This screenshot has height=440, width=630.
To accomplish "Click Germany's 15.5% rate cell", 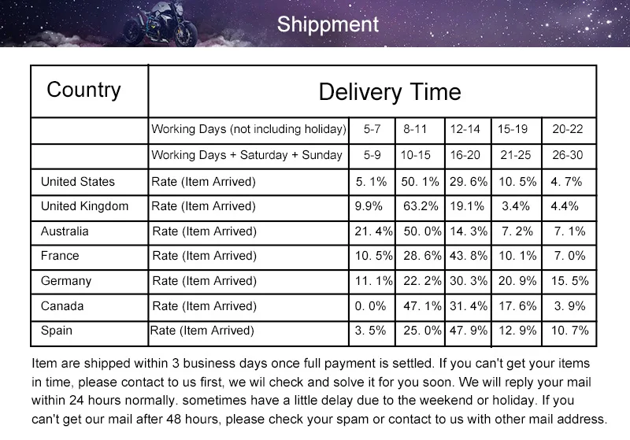I will pyautogui.click(x=569, y=282).
